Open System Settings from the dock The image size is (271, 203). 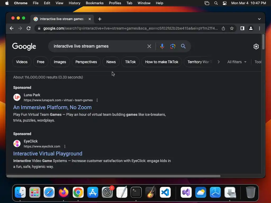[107, 192]
